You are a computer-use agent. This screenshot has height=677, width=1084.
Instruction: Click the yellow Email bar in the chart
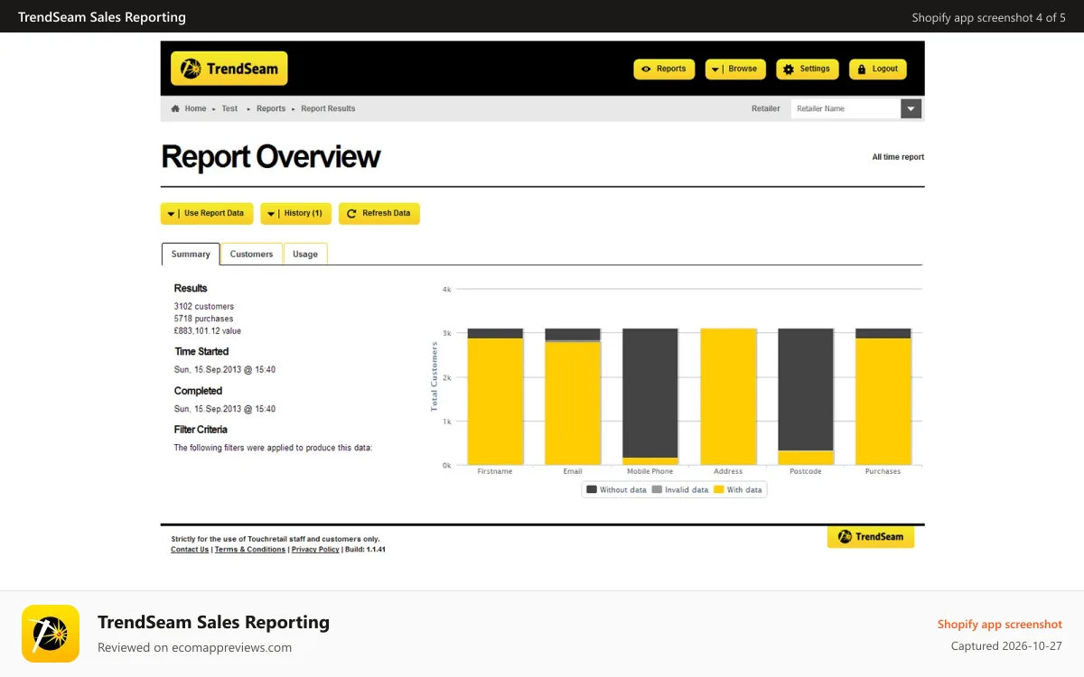pyautogui.click(x=573, y=403)
